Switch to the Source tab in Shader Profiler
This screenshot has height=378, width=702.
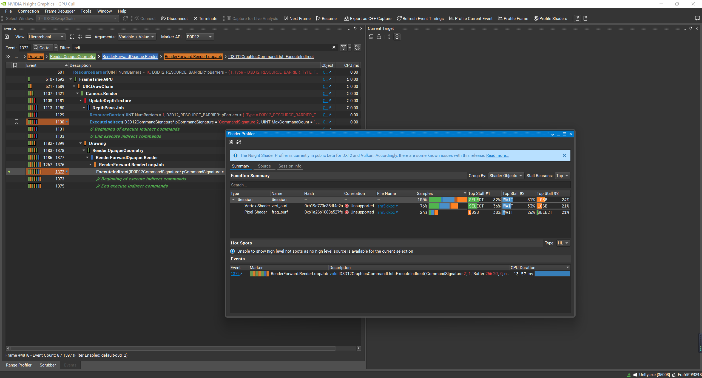264,166
